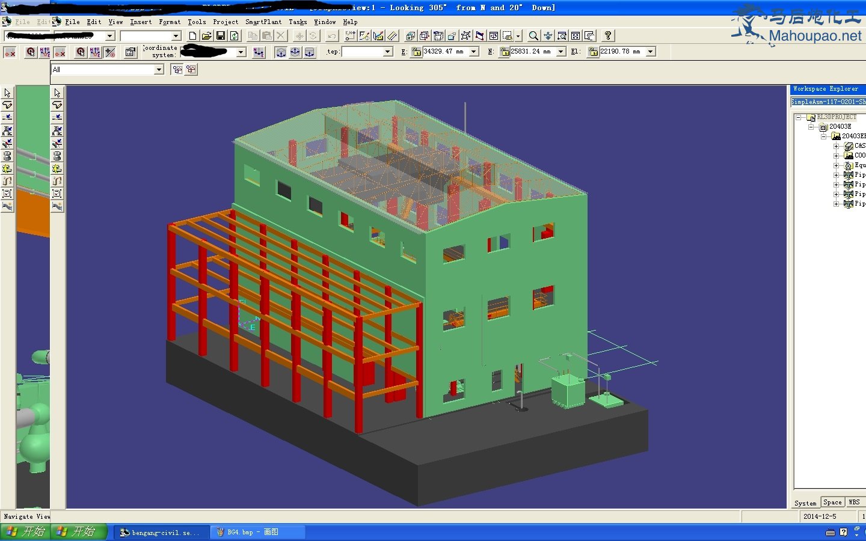Switch to bengang-civil taskbar window
This screenshot has height=541, width=866.
161,533
